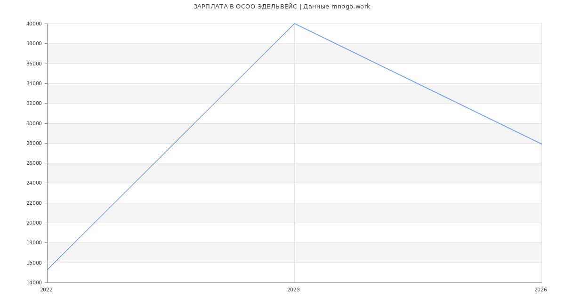Click the y-axis label 28000

35,143
